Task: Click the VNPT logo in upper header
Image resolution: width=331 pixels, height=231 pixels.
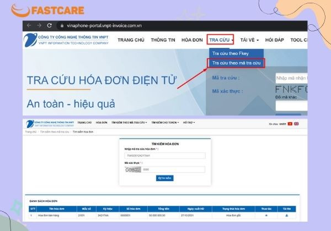Action: click(66, 40)
